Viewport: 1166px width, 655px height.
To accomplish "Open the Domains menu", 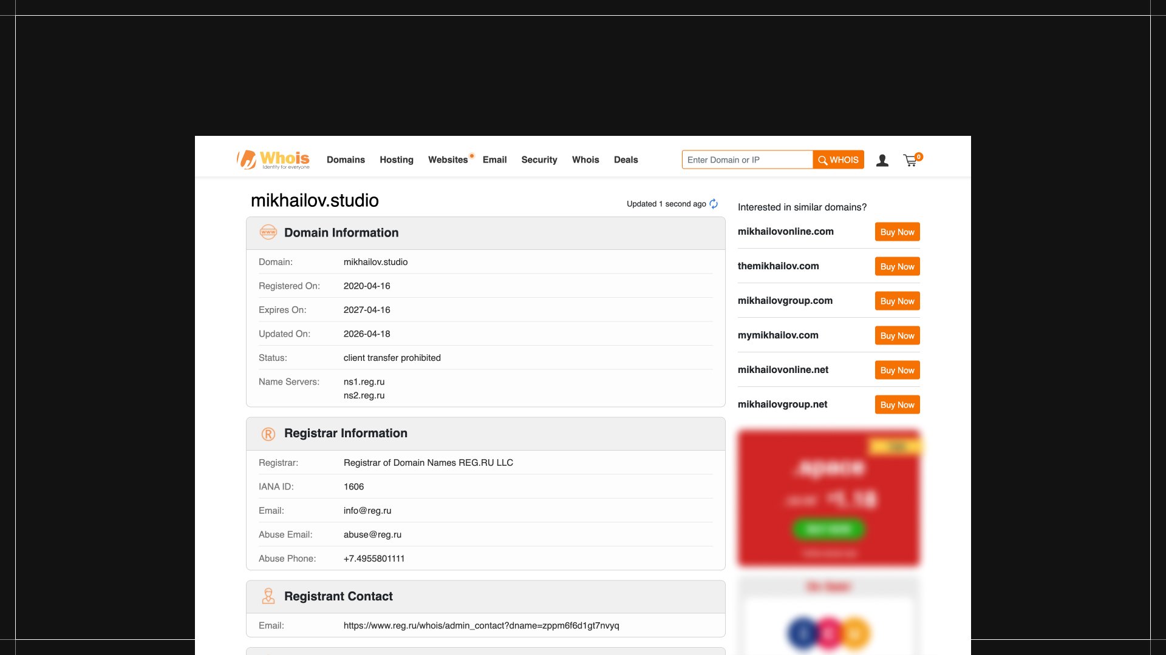I will pos(346,160).
